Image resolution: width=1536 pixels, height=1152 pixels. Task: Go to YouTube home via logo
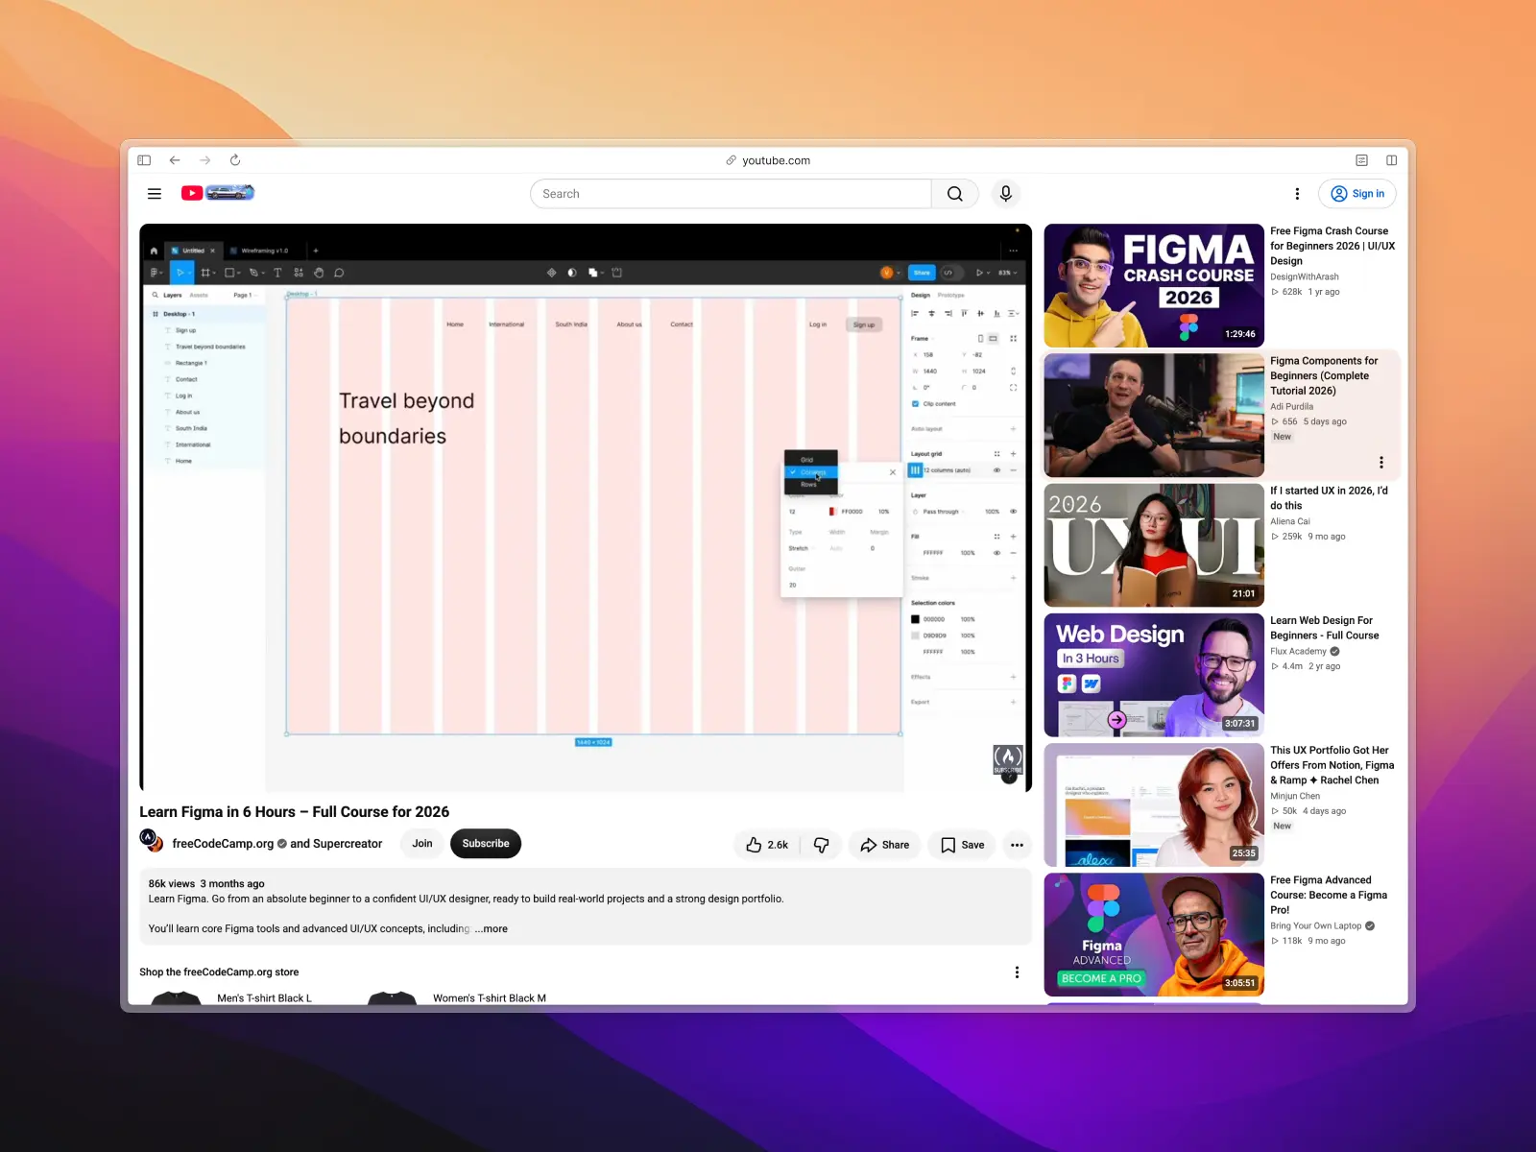point(218,193)
